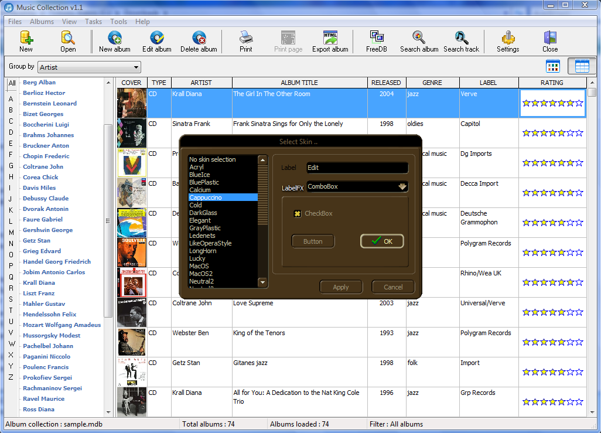Open the FreeDB lookup tool
The image size is (601, 433).
(x=376, y=41)
